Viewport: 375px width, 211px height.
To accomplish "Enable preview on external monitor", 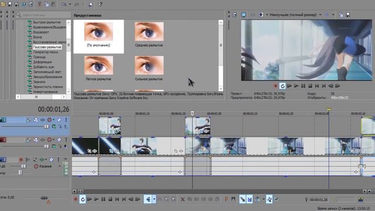I will [x=244, y=15].
